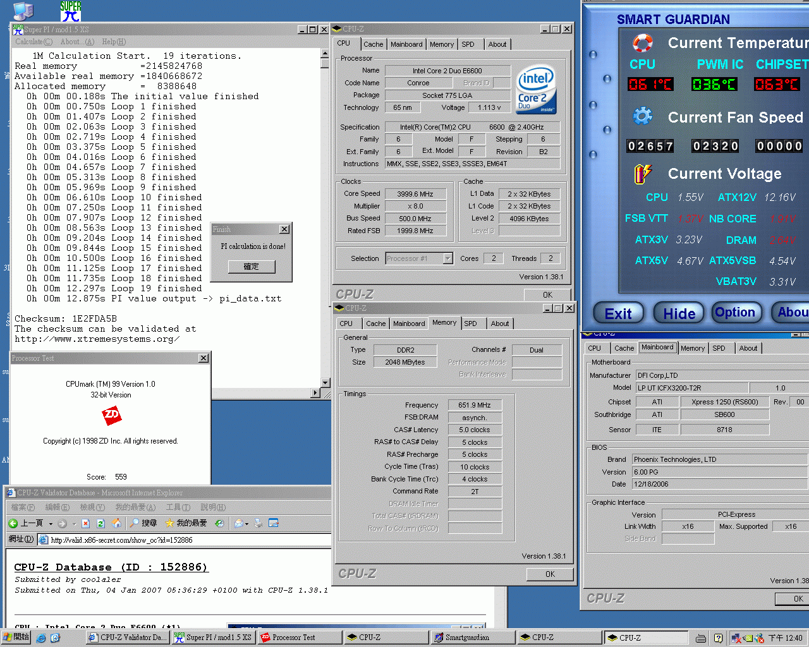
Task: Go to IE Home page icon
Action: pos(116,523)
